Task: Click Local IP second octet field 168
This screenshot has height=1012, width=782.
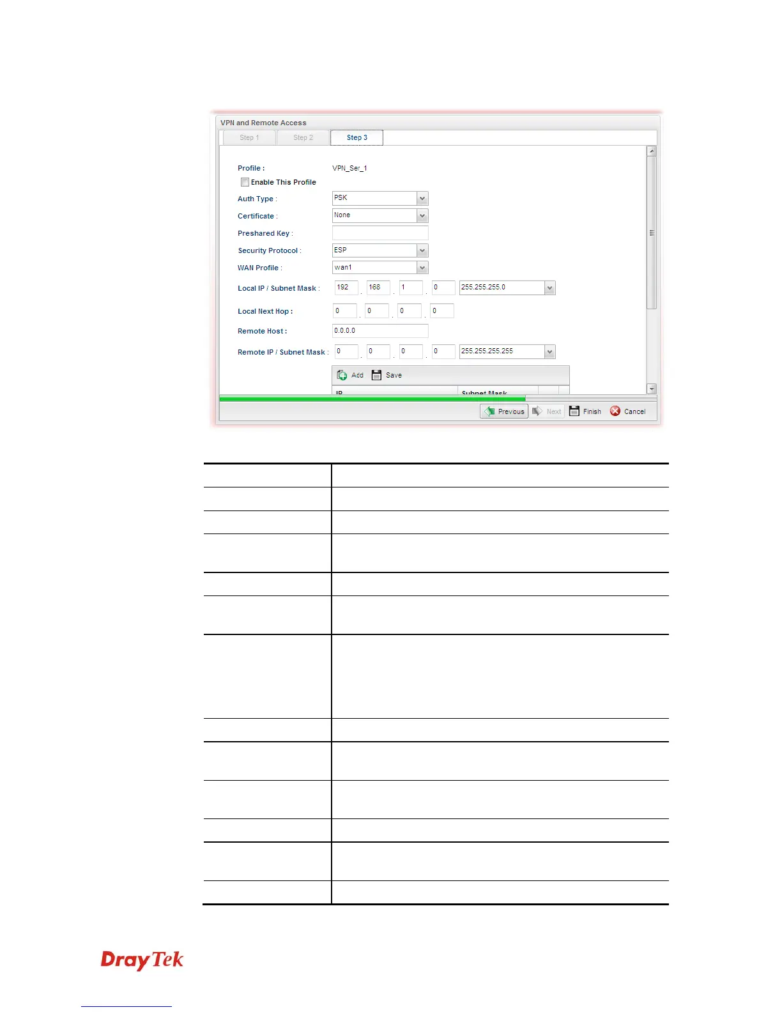Action: click(x=378, y=287)
